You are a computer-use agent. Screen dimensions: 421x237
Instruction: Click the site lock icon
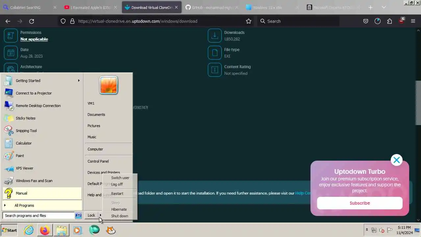pyautogui.click(x=72, y=21)
